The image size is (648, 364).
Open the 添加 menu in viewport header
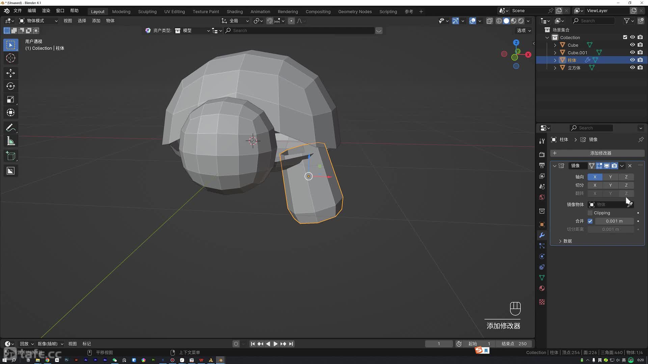coord(96,21)
